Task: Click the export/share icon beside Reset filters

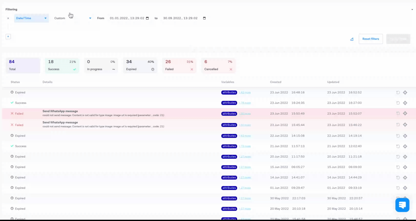Action: coord(352,39)
